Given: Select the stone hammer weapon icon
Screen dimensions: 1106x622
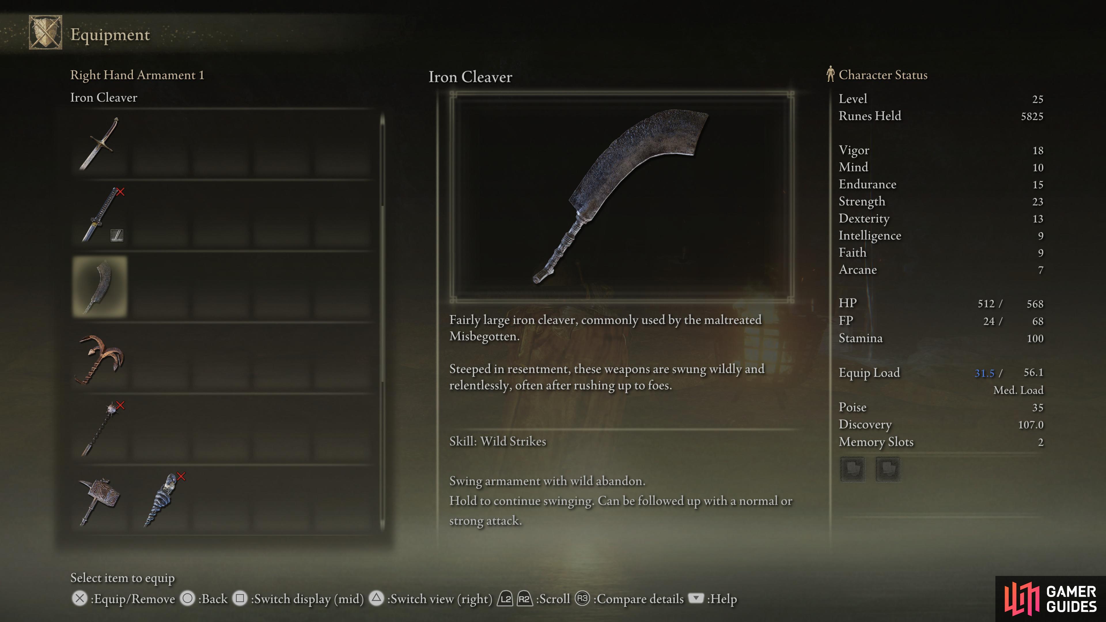Looking at the screenshot, I should click(x=100, y=500).
